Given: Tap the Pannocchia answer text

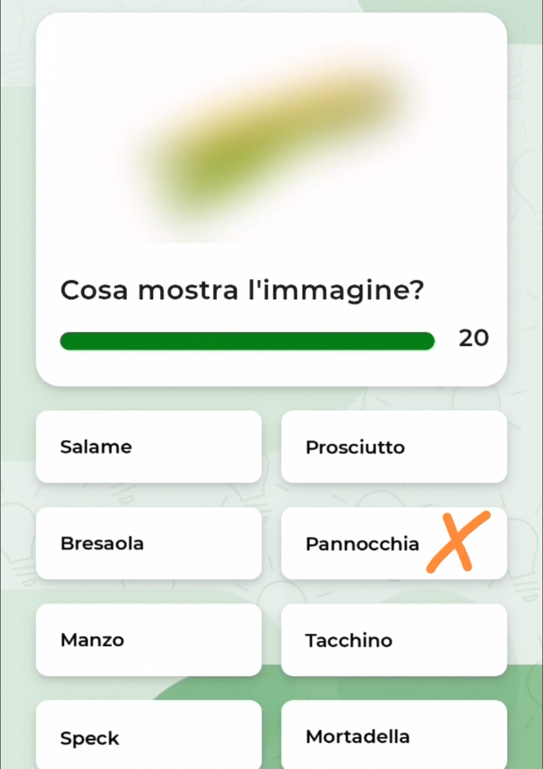Looking at the screenshot, I should (362, 544).
